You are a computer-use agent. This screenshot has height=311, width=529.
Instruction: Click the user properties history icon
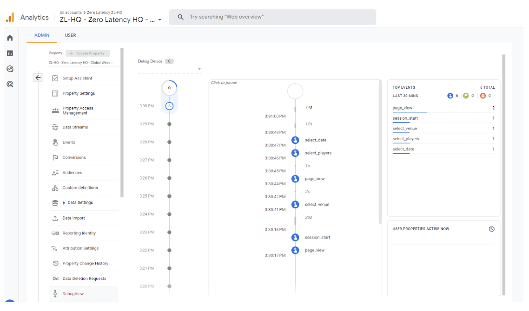pos(491,229)
